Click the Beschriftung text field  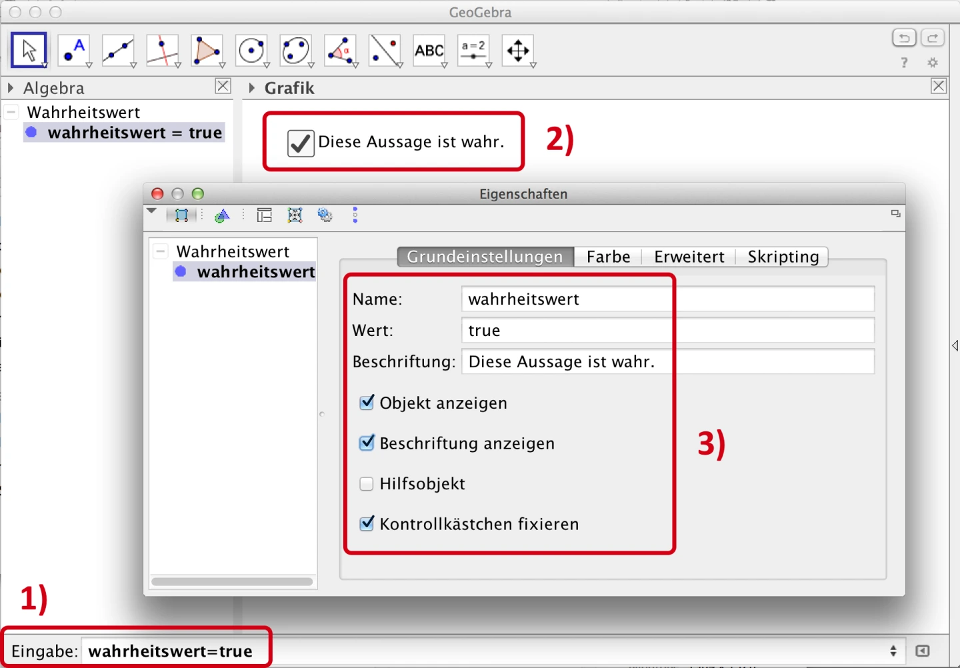point(667,362)
